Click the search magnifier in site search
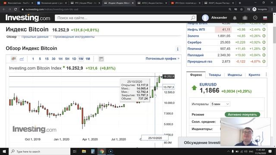This screenshot has width=276, height=155. click(x=193, y=18)
